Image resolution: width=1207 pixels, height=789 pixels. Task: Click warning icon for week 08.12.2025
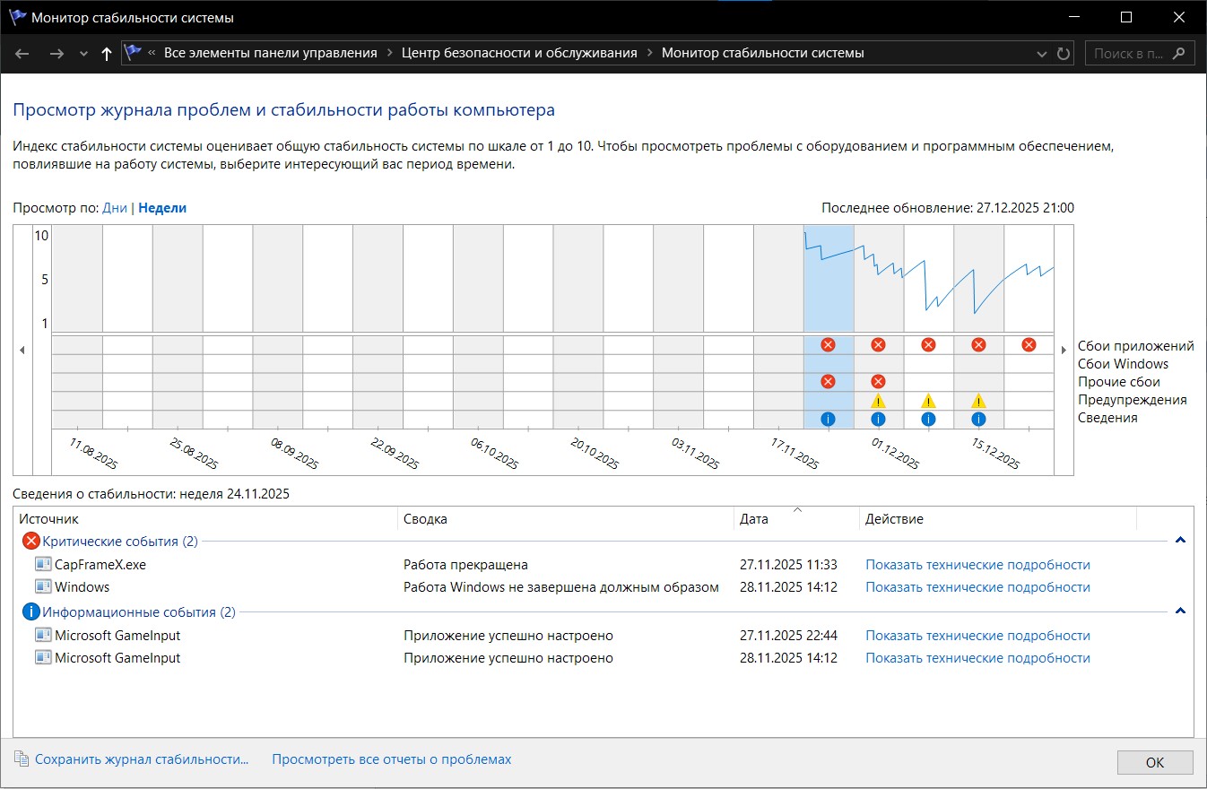tap(928, 401)
